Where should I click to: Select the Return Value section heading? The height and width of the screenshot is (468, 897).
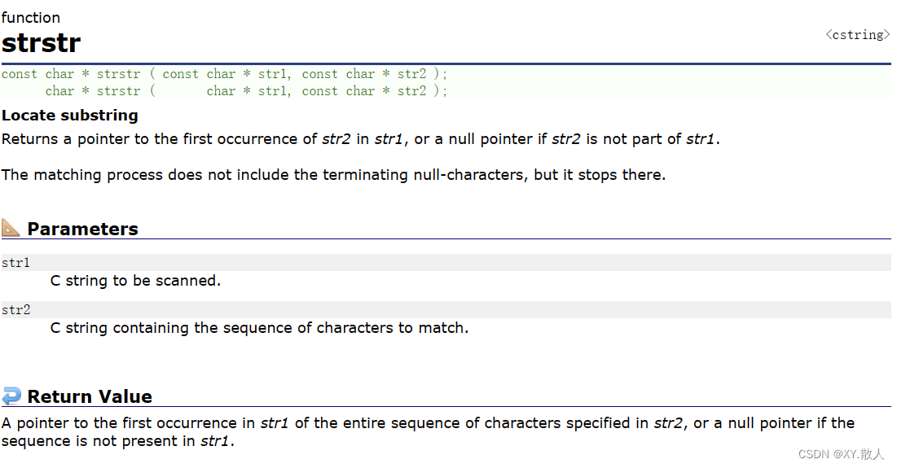coord(90,396)
